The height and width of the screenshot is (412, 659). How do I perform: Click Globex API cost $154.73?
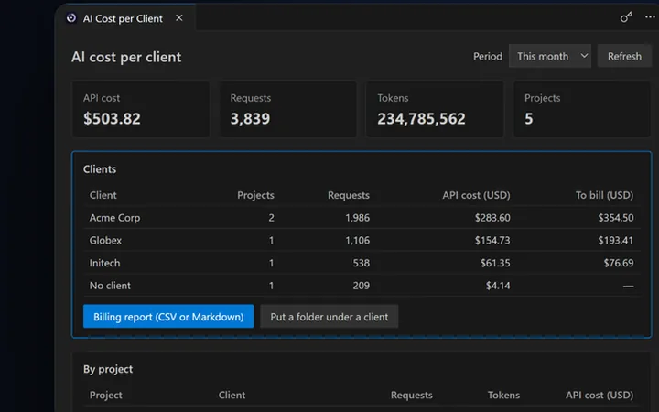(492, 240)
